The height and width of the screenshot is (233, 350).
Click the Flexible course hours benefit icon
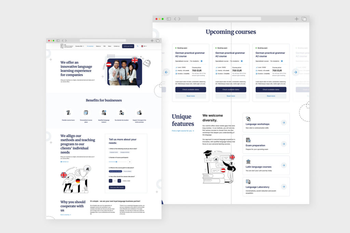pos(68,113)
